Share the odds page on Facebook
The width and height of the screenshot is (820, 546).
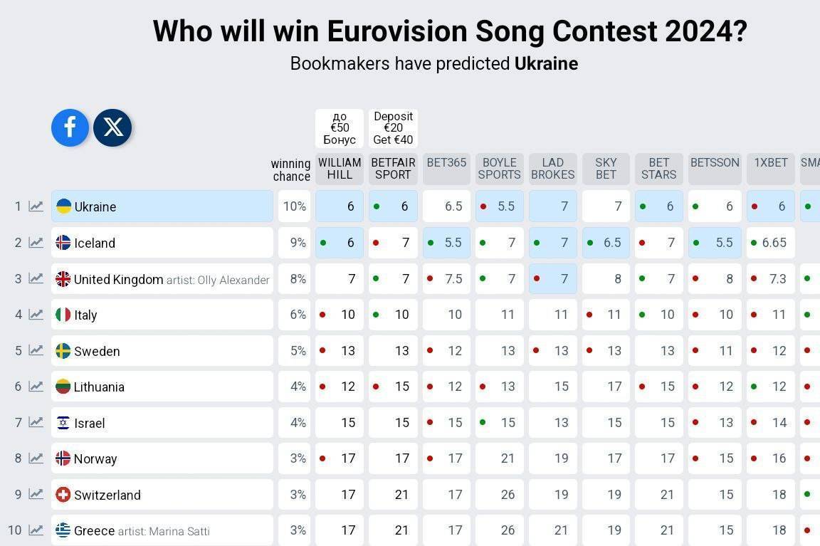70,127
